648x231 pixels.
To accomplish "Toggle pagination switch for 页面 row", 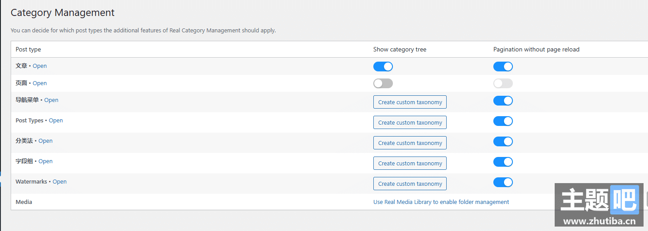I will [503, 83].
